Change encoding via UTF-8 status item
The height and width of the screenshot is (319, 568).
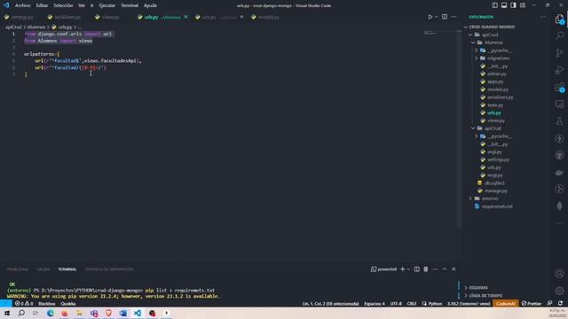pos(396,303)
